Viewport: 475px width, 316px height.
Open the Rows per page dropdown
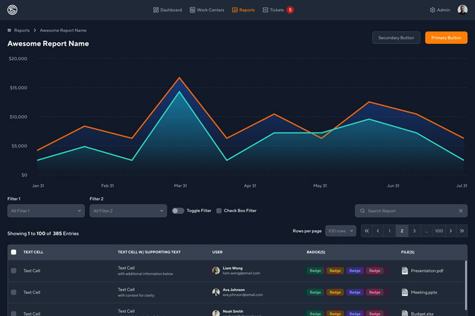340,231
